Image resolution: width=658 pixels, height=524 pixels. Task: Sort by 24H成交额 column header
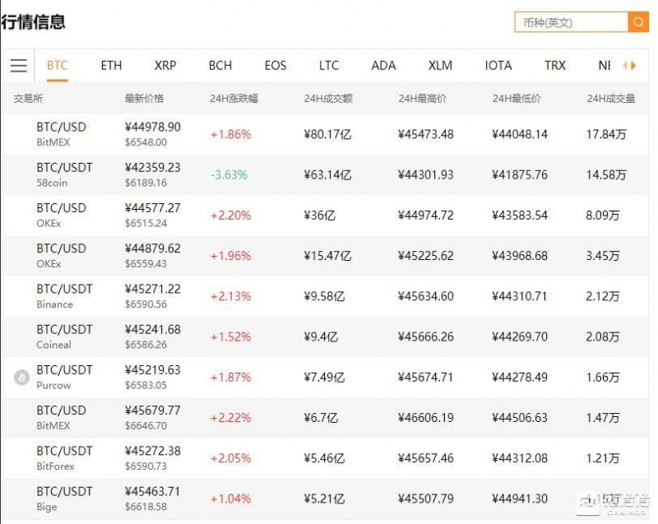pos(328,99)
